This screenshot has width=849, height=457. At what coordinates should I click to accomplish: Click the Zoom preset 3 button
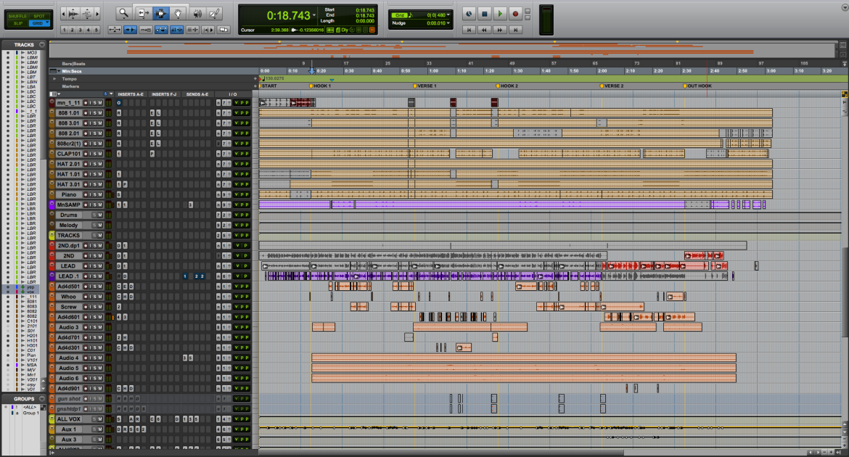click(80, 30)
